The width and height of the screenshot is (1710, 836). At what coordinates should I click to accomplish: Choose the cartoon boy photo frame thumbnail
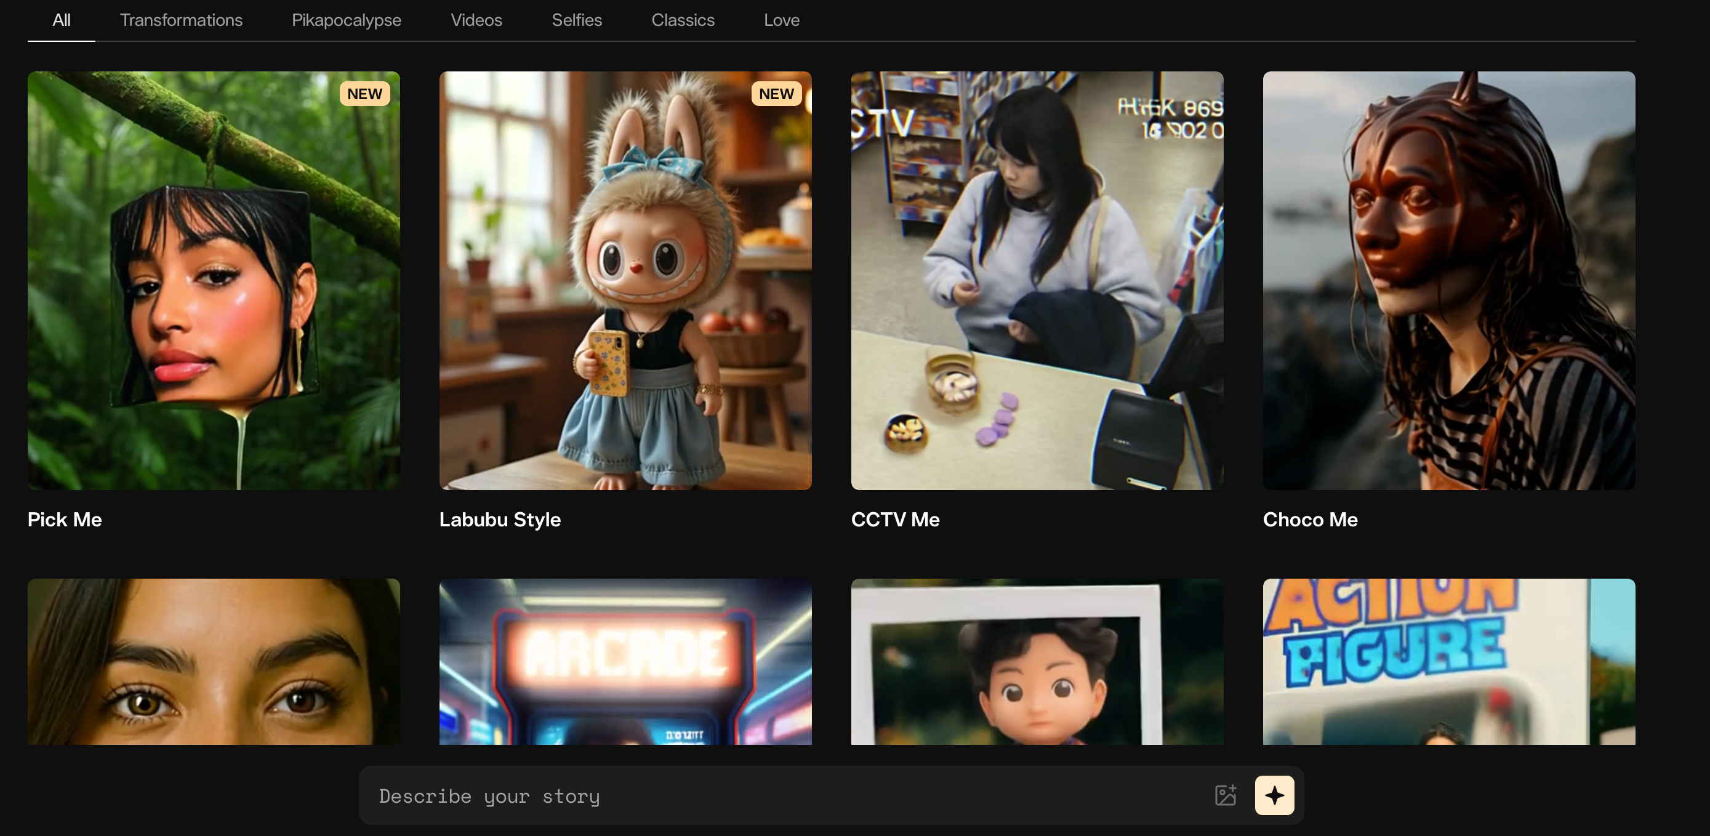pyautogui.click(x=1036, y=661)
